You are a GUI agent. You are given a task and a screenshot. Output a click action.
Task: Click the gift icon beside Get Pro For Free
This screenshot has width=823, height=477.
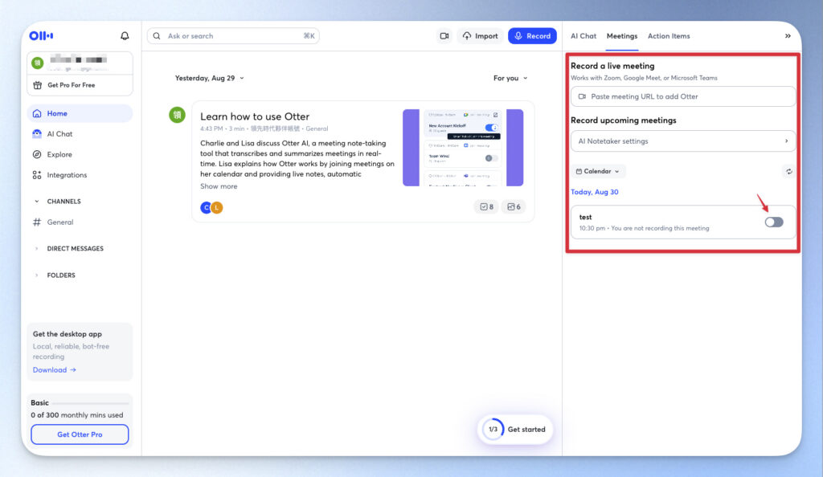tap(37, 85)
